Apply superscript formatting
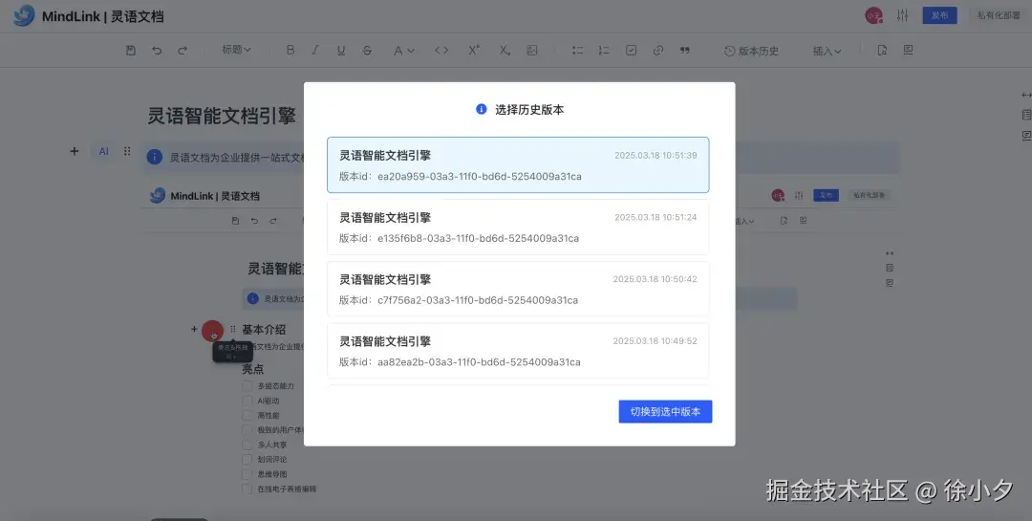Image resolution: width=1032 pixels, height=521 pixels. tap(474, 50)
